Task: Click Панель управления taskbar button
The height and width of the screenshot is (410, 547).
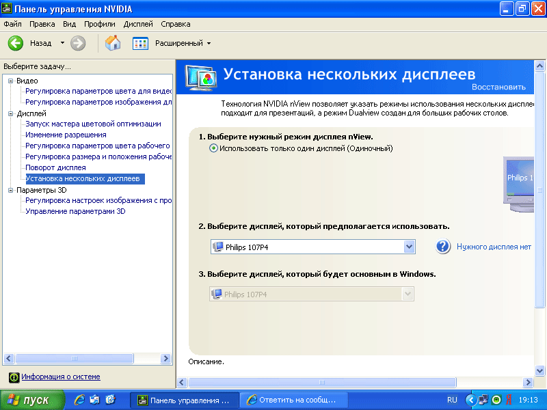Action: (185, 400)
